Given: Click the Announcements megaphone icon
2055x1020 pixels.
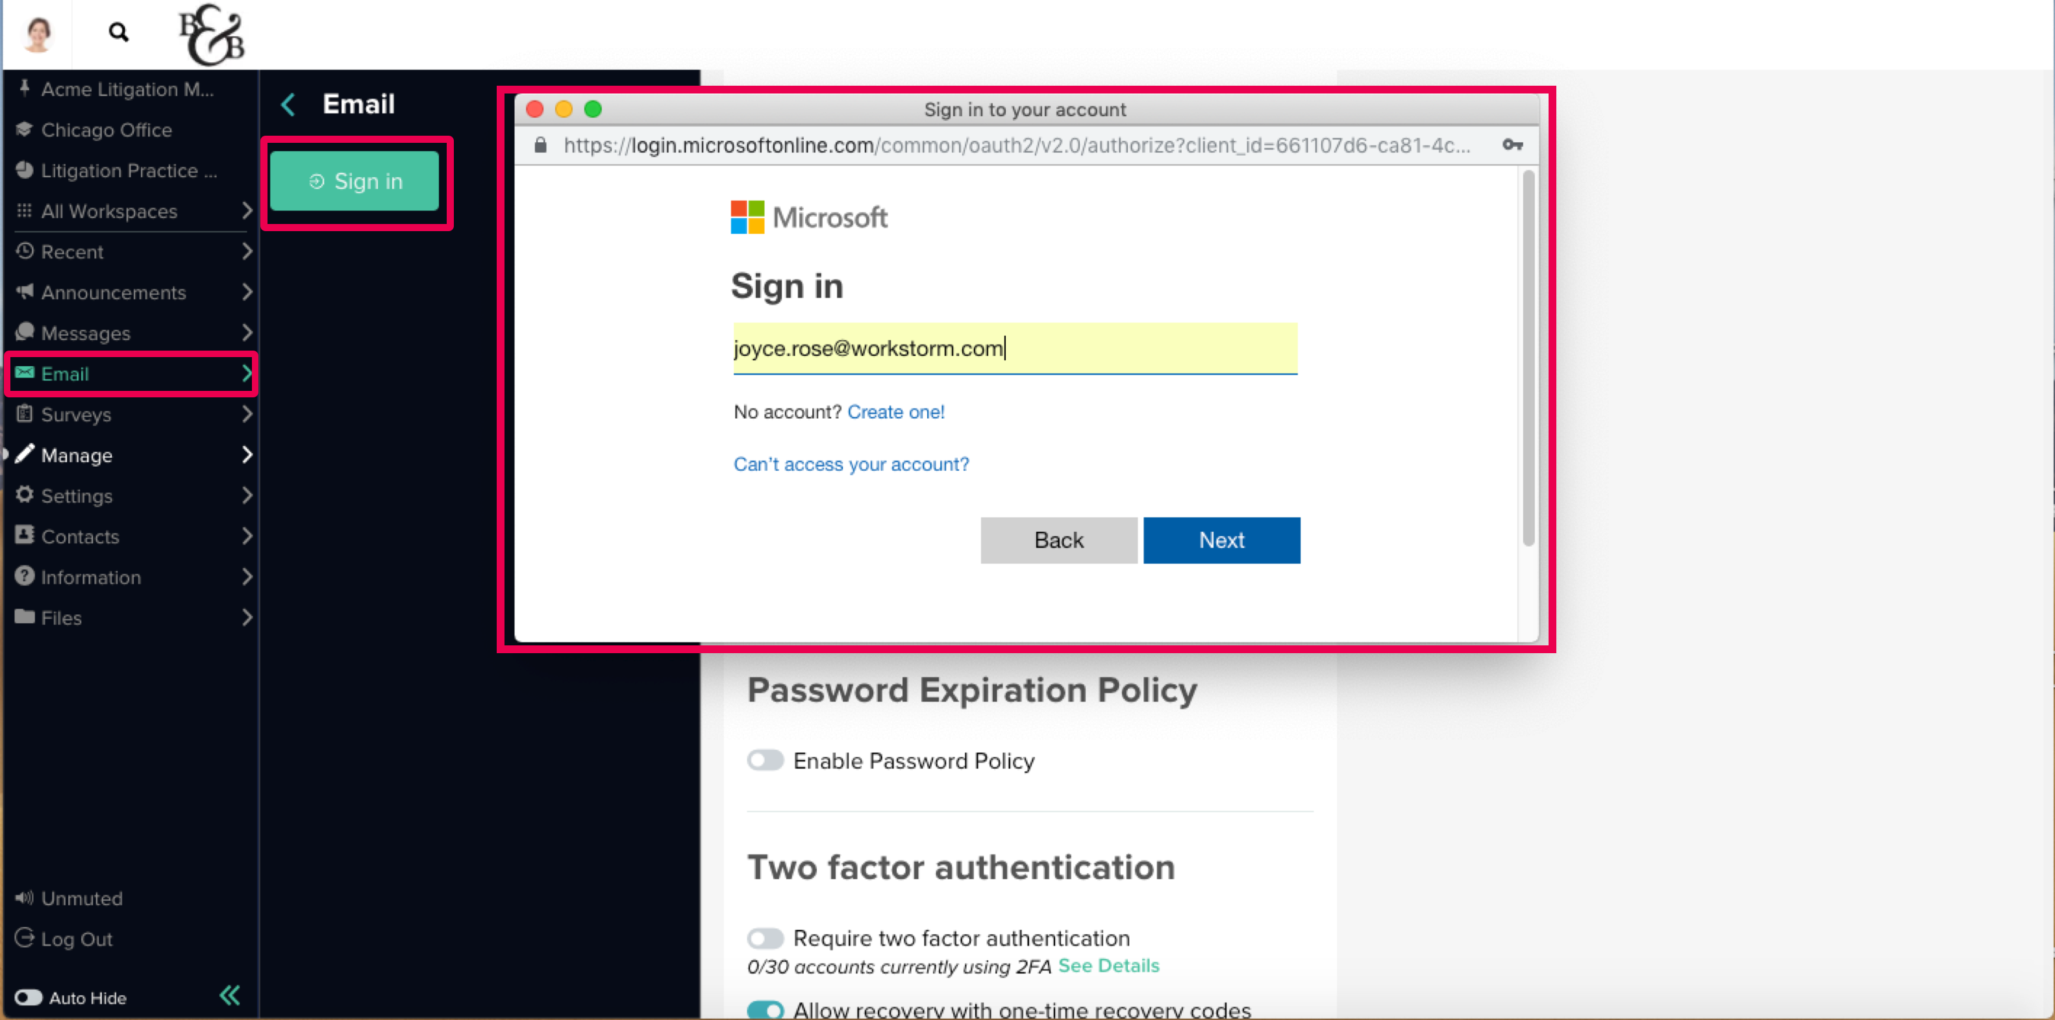Looking at the screenshot, I should pos(25,292).
